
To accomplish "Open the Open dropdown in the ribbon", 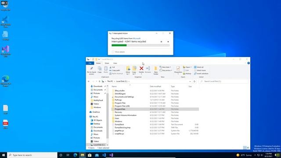I will [187, 67].
